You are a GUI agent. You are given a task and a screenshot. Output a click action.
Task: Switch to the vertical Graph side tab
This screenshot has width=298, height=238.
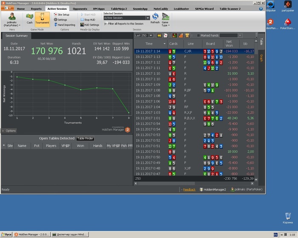click(261, 58)
